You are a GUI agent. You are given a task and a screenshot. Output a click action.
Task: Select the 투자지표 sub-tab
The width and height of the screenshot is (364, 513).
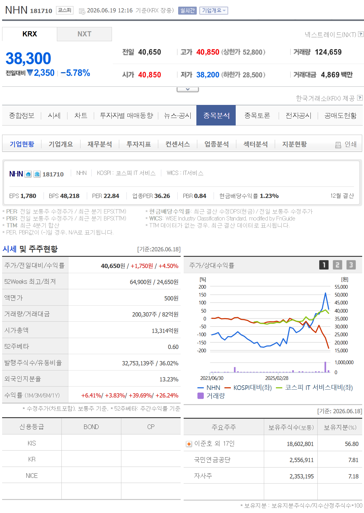139,144
